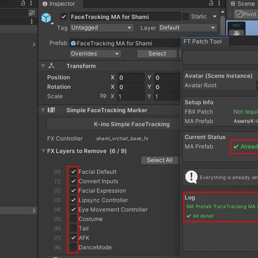The image size is (258, 258).
Task: Enable the Costume layer checkbox
Action: tap(73, 219)
